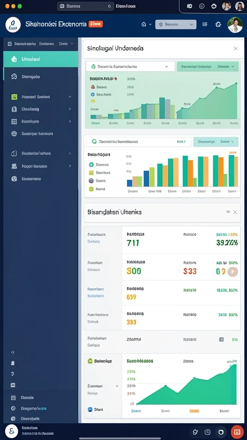This screenshot has width=247, height=440.
Task: Open the apps grid icon in header
Action: [x=205, y=24]
